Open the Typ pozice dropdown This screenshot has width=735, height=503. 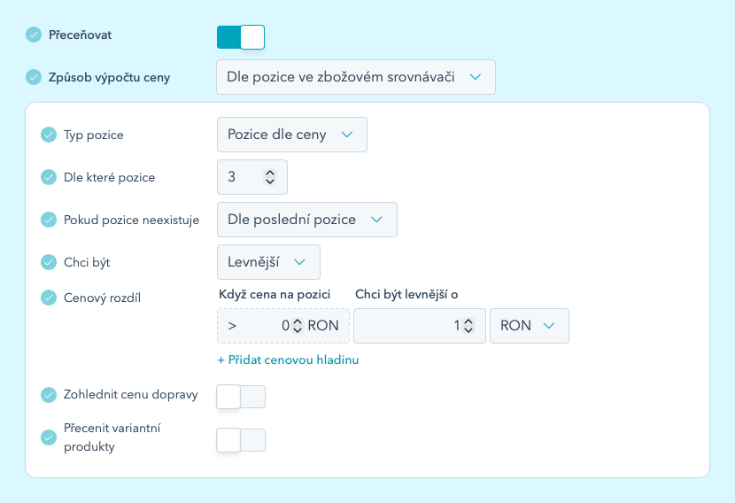click(x=292, y=135)
